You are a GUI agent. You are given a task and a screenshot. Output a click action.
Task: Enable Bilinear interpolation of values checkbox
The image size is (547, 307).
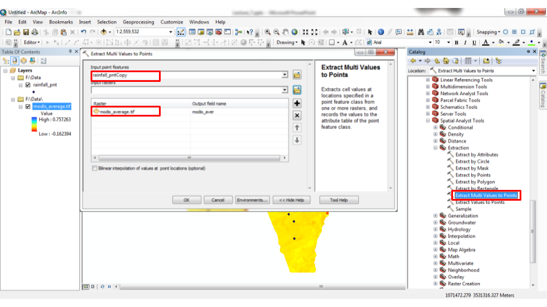(x=95, y=168)
